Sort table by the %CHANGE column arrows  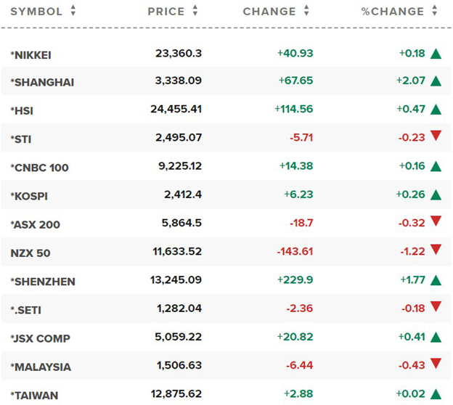click(x=435, y=11)
